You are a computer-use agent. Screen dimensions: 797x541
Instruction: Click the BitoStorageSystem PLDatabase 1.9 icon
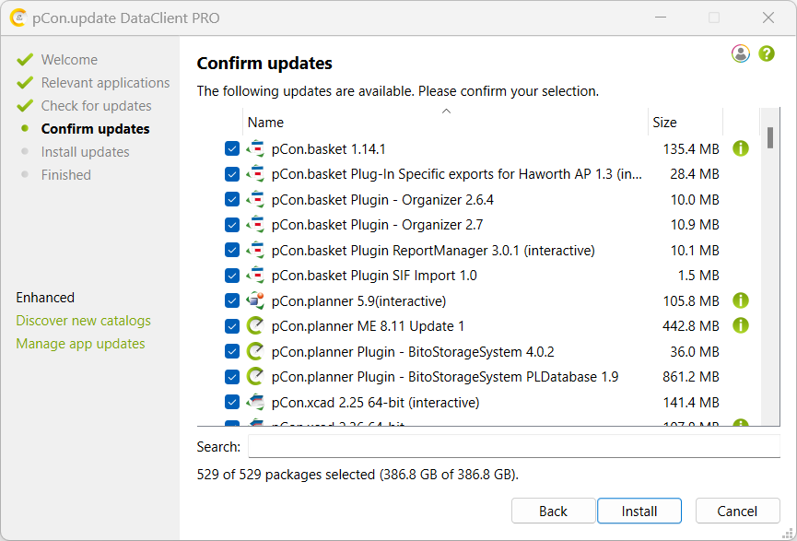255,377
